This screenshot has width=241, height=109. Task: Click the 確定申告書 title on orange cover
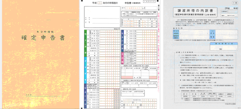pyautogui.click(x=43, y=38)
